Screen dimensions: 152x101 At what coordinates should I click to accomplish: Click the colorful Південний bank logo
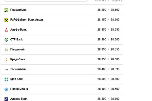pos(6,50)
